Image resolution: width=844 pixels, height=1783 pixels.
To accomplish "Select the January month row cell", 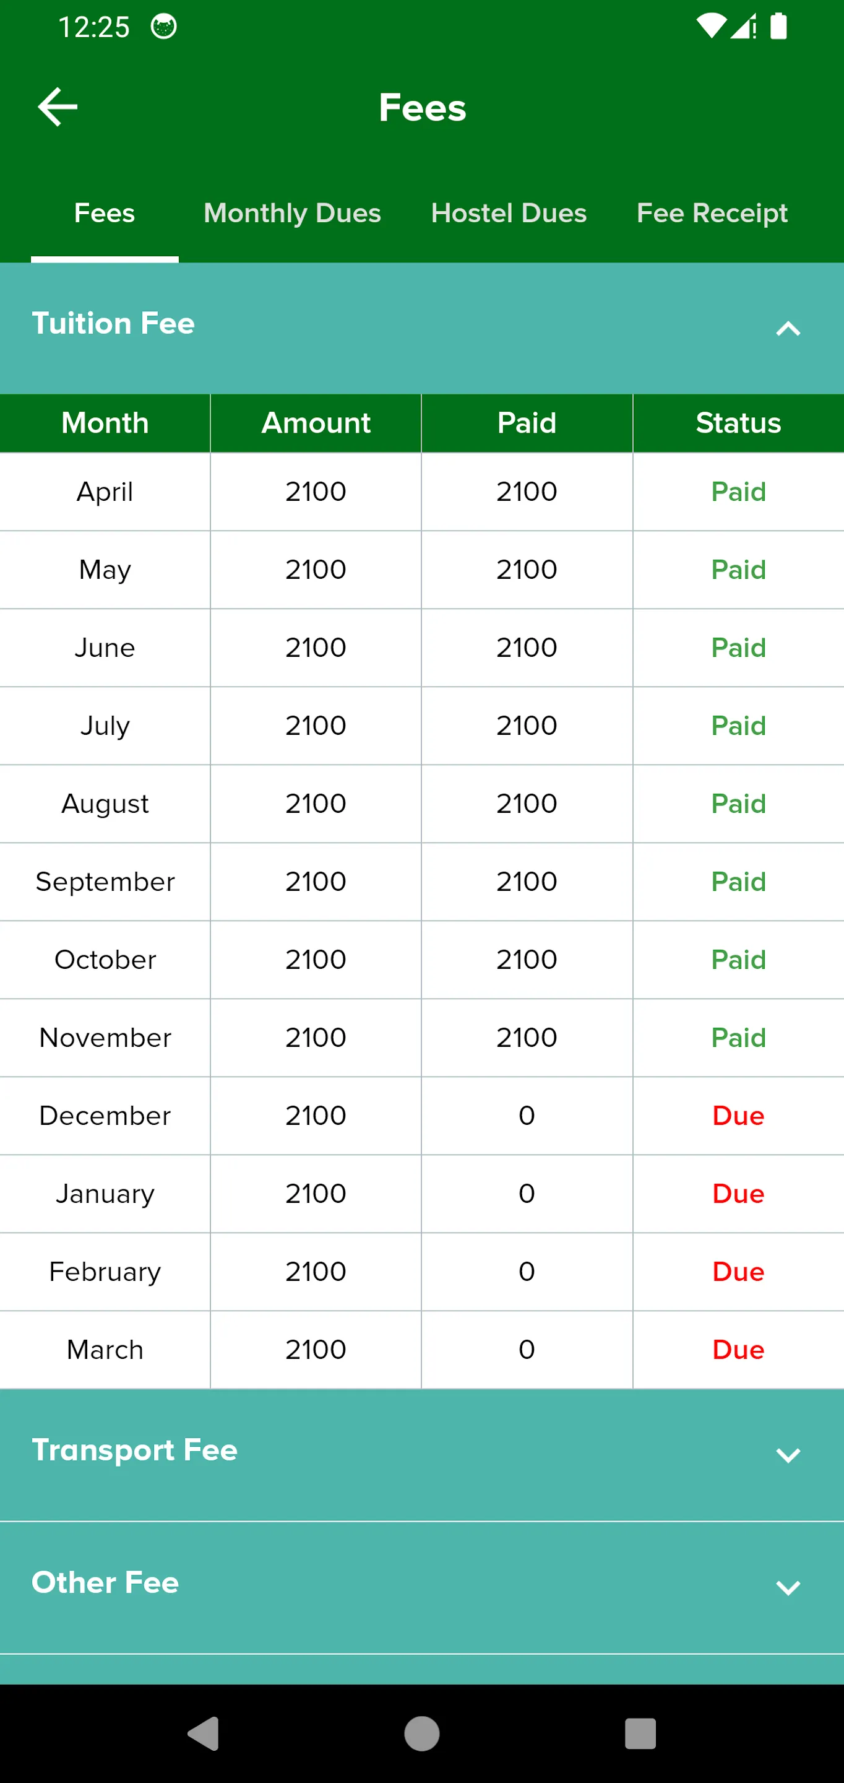I will click(105, 1194).
